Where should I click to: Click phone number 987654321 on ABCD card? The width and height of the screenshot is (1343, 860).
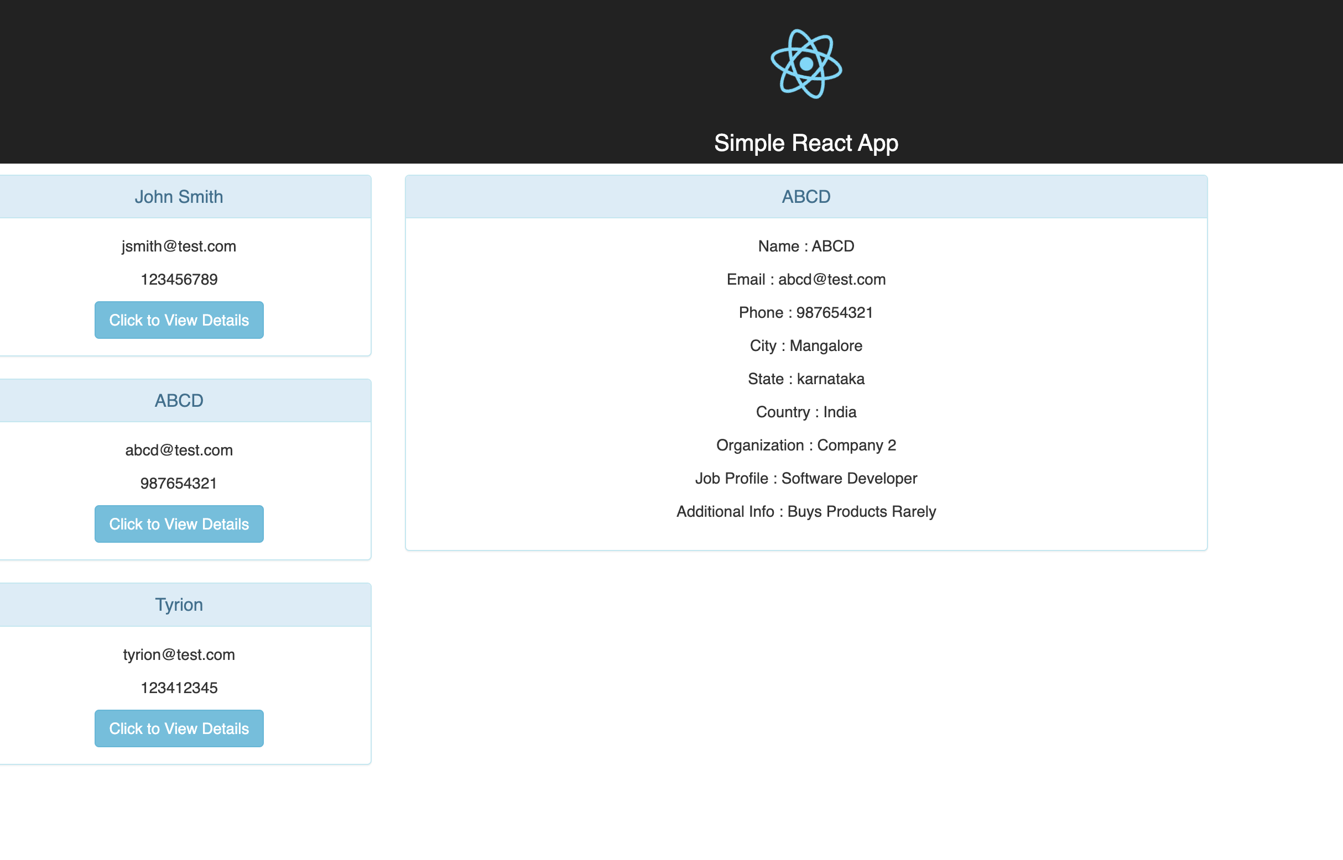179,483
